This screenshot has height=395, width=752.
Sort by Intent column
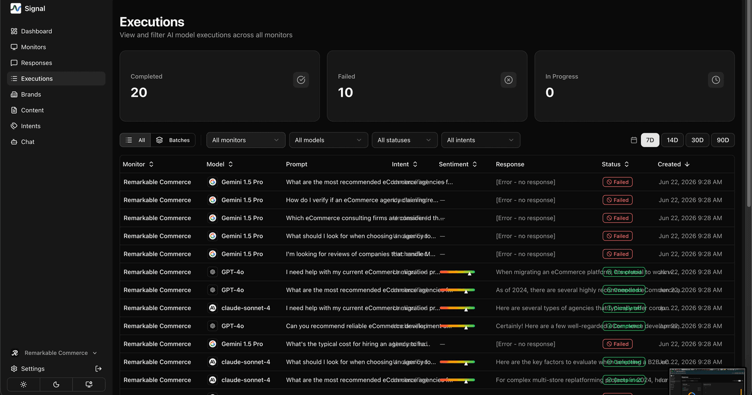coord(405,164)
